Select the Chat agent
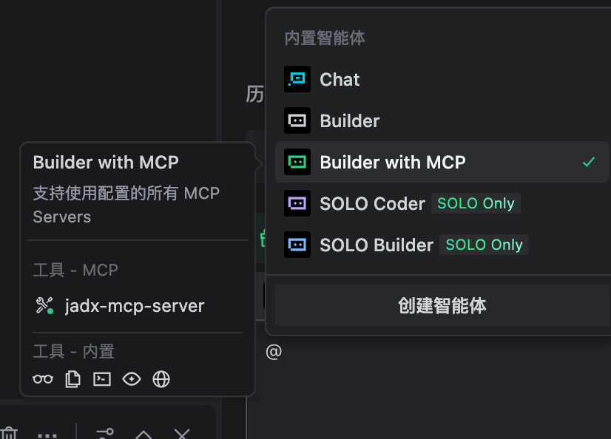The width and height of the screenshot is (611, 439). 340,80
